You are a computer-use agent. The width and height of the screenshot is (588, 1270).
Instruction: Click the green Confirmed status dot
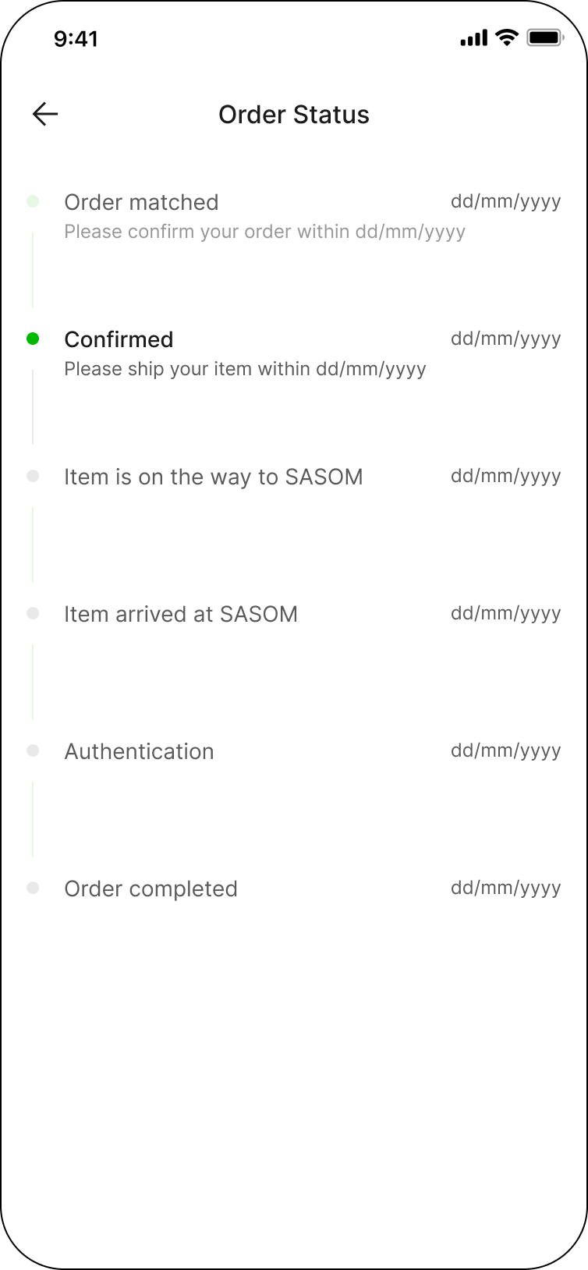(x=33, y=339)
